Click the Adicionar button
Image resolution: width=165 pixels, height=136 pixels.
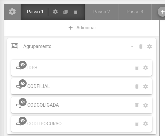tap(82, 28)
